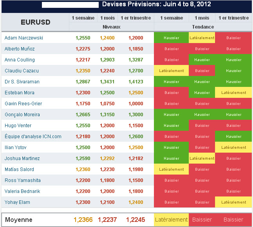Click the EURUSD pair heading

coord(36,22)
